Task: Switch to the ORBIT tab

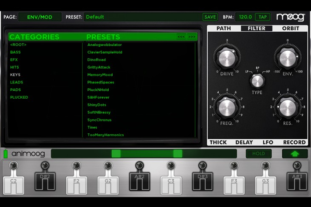Action: (291, 29)
